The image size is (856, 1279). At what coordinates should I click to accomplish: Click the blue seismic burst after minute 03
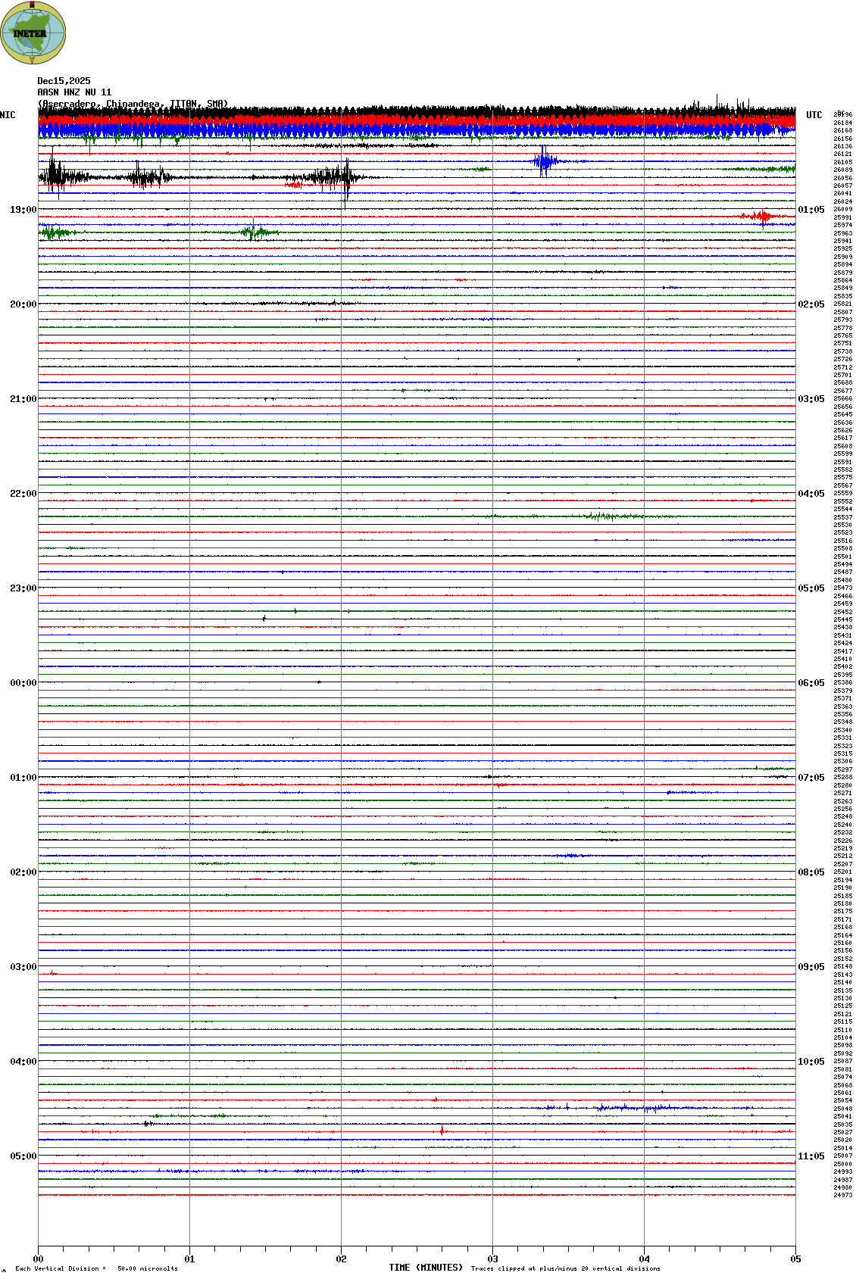click(544, 161)
